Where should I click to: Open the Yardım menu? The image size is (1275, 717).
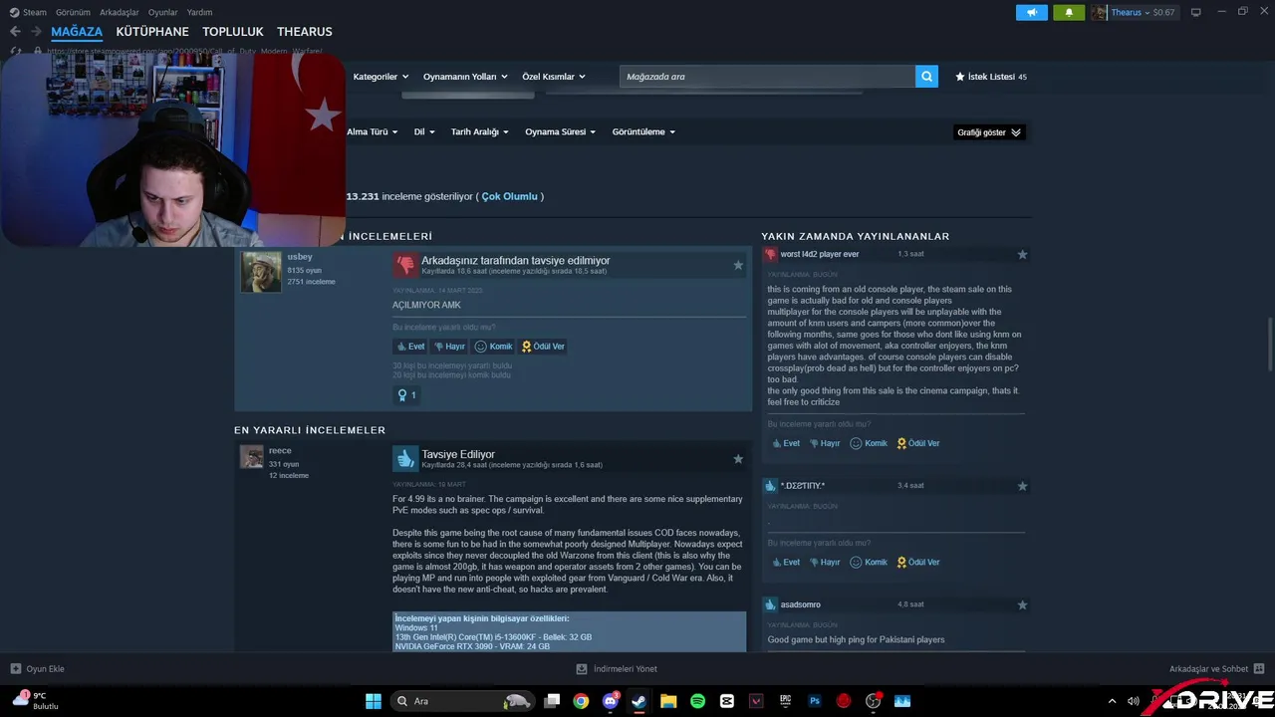coord(199,12)
